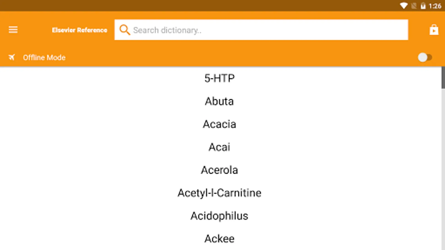Tap the Wi-Fi status icon

(404, 6)
